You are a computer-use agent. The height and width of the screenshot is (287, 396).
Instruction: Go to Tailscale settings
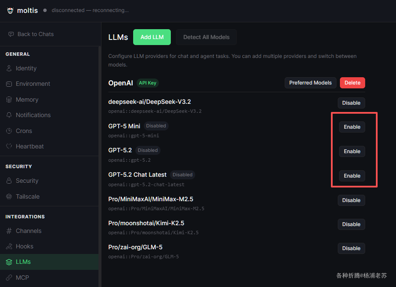pyautogui.click(x=49, y=196)
